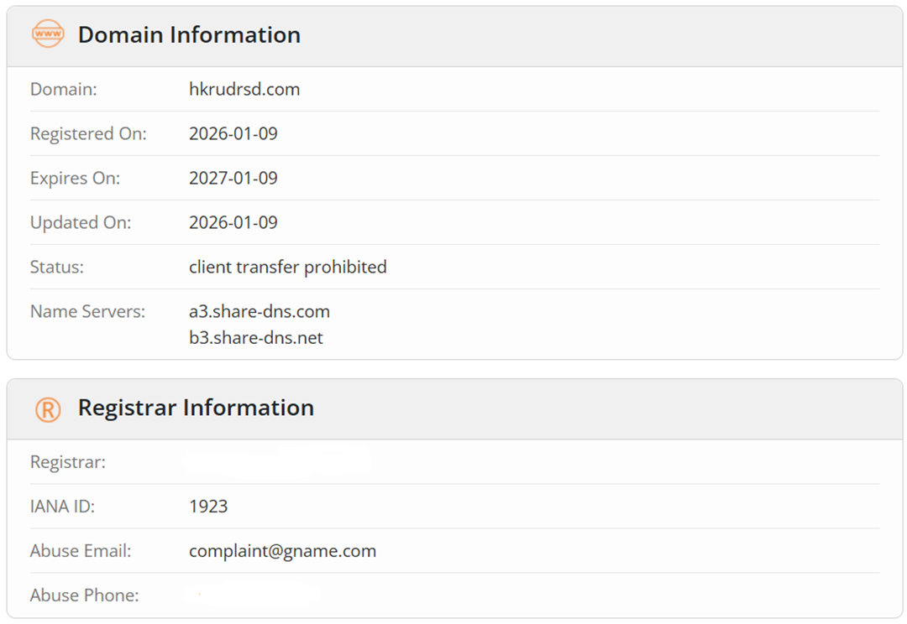Image resolution: width=907 pixels, height=624 pixels.
Task: Click the Registered On: label
Action: (x=88, y=133)
